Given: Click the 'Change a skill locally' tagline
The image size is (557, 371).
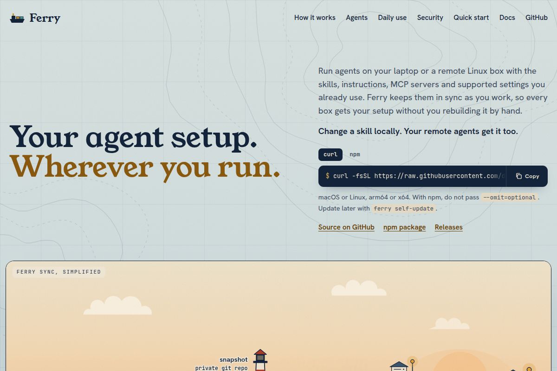Looking at the screenshot, I should [x=418, y=131].
